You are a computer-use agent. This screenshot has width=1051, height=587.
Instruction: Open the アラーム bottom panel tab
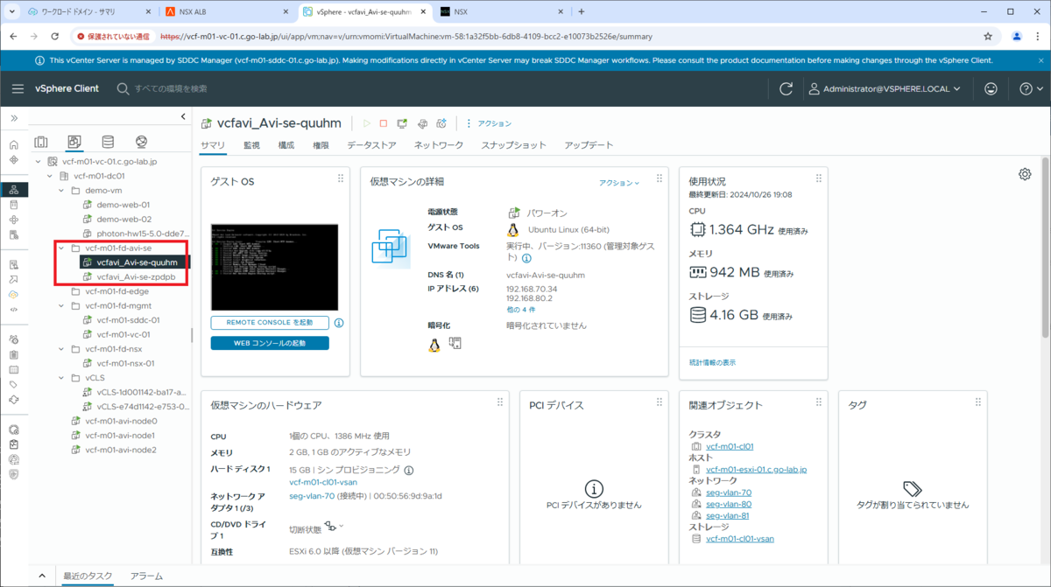tap(146, 576)
